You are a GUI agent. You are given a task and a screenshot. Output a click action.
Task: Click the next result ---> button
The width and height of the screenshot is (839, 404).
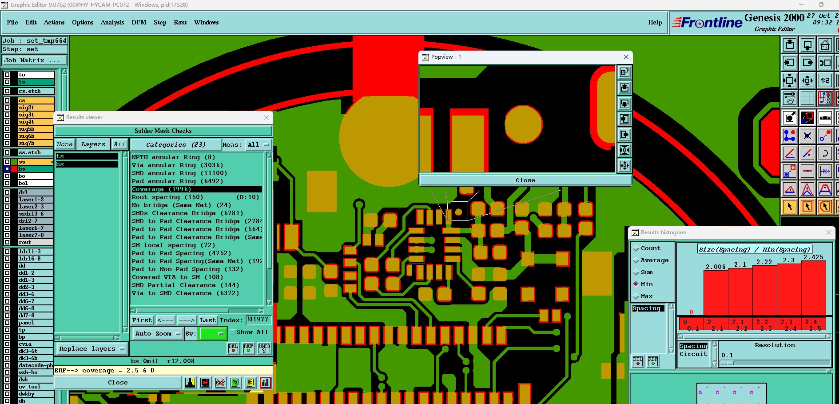click(187, 320)
